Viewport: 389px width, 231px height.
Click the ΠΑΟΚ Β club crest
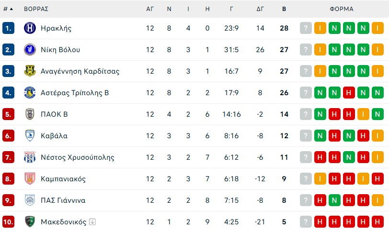(x=30, y=114)
